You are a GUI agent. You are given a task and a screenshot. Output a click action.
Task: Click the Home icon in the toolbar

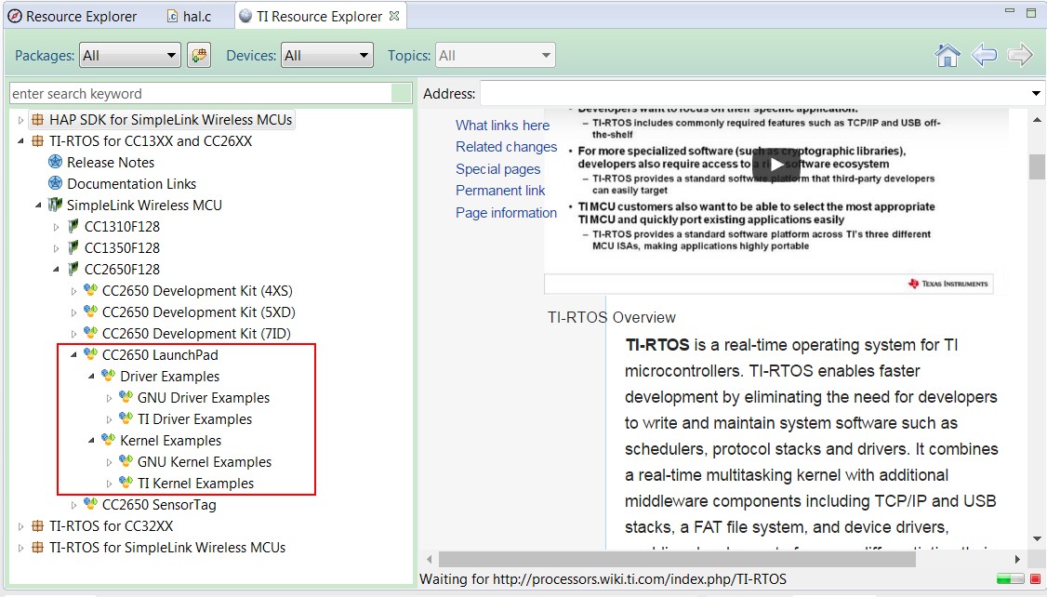click(948, 56)
